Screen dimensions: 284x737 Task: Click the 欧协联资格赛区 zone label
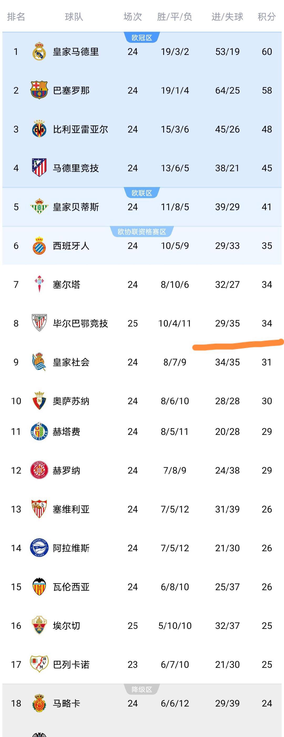tap(142, 232)
